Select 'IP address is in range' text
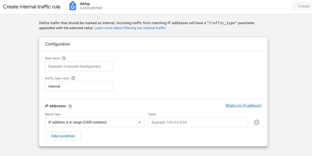This screenshot has width=312, height=156. pos(77,122)
